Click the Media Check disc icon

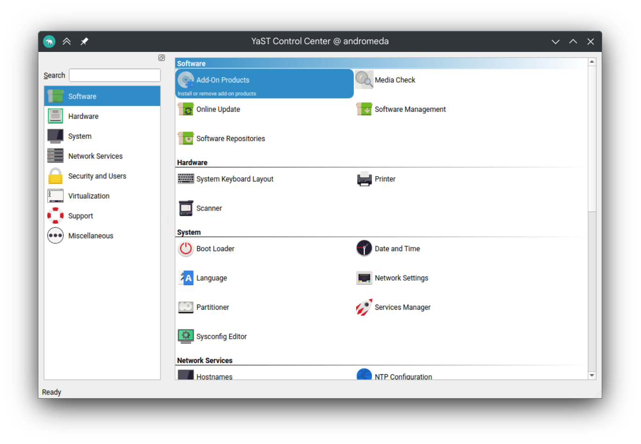tap(364, 80)
